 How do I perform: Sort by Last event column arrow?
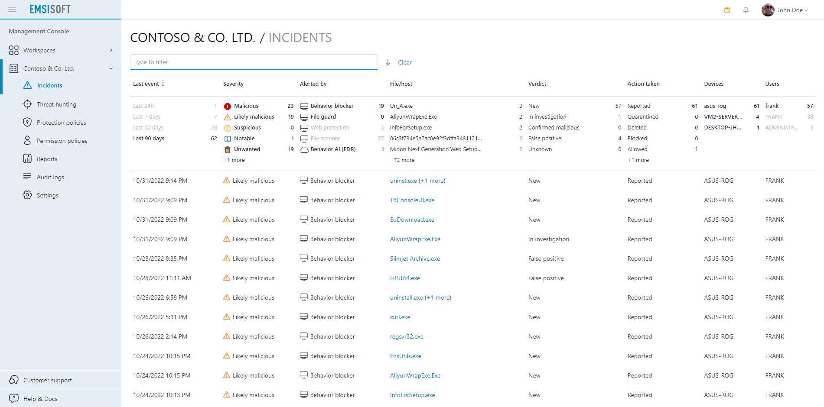point(163,83)
